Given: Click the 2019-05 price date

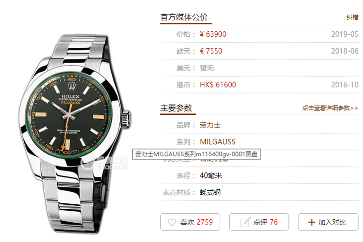Looking at the screenshot, I should (x=345, y=34).
